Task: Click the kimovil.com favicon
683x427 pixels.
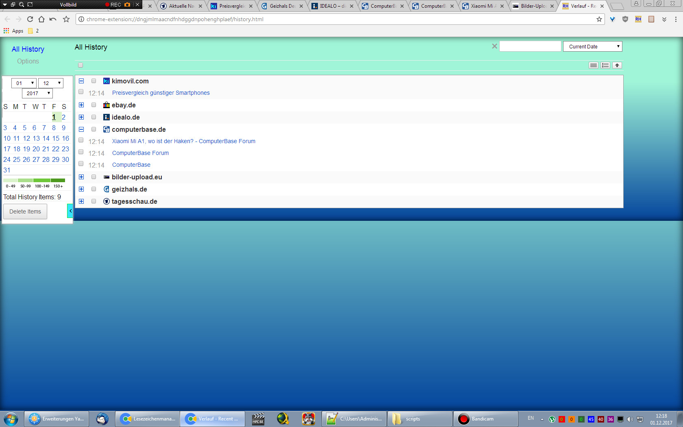Action: coord(107,81)
